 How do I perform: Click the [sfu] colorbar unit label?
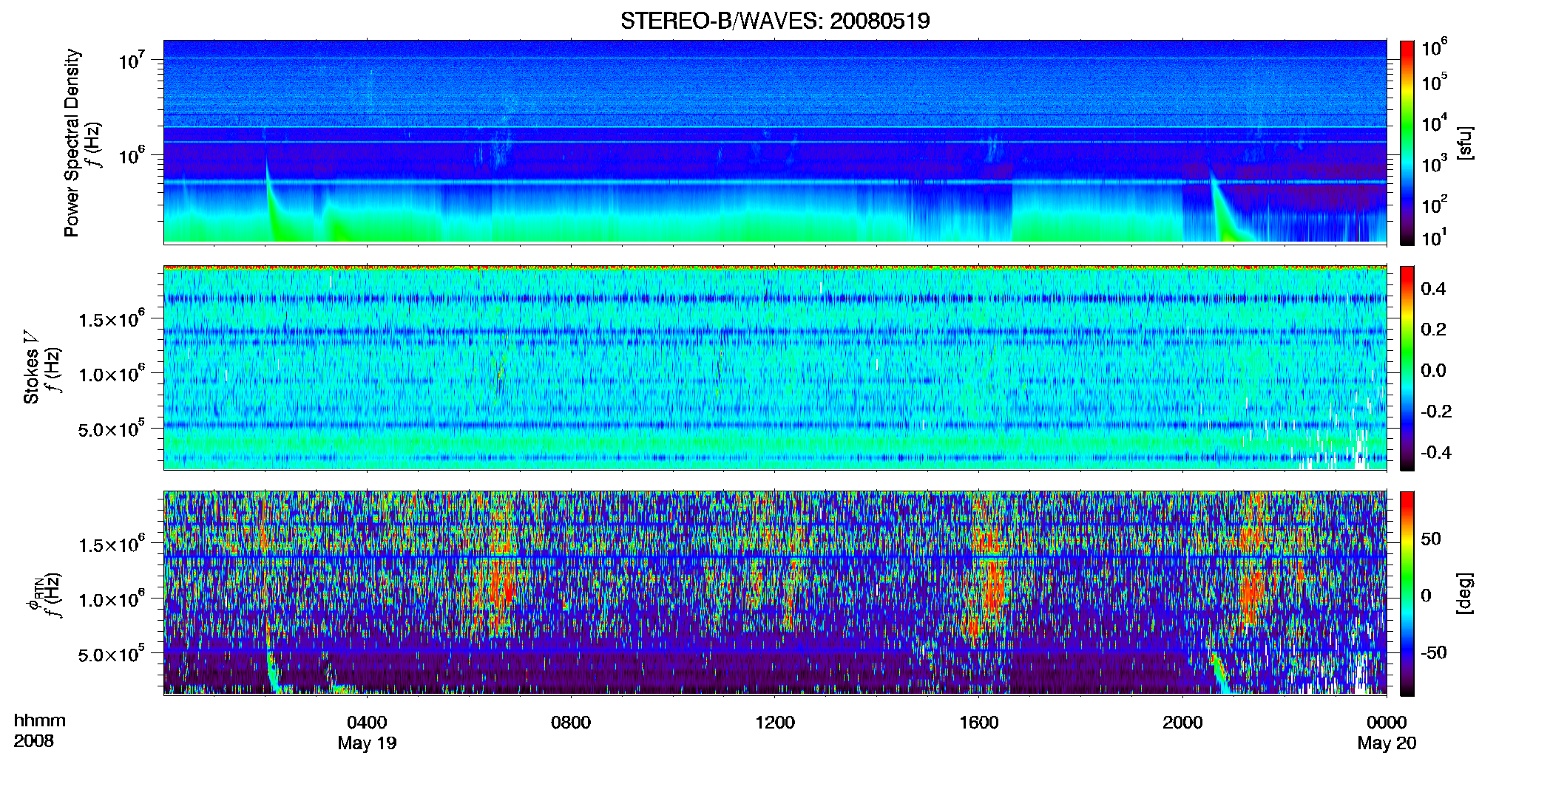pyautogui.click(x=1465, y=143)
